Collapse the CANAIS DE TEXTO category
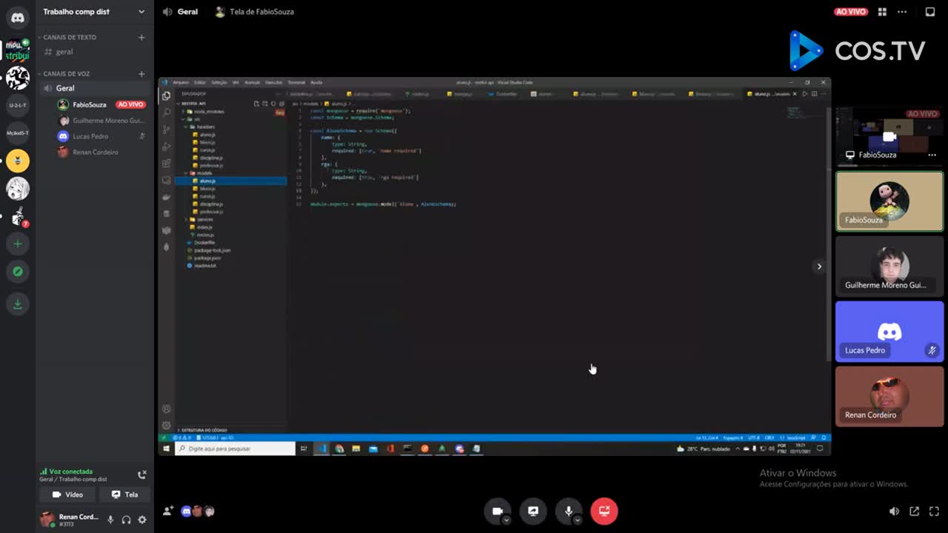 pyautogui.click(x=70, y=37)
